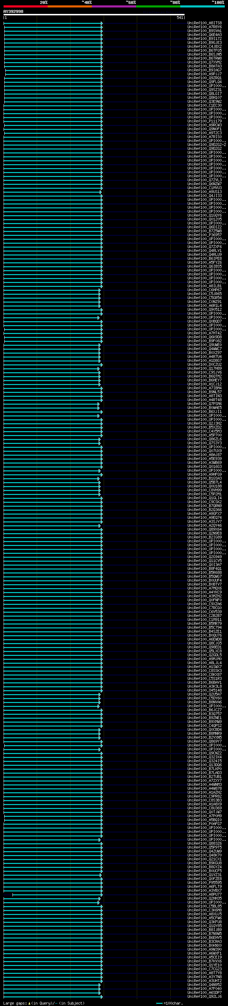228x1006 pixels.
Task: Click the red ~20% identity legend bar
Action: [x=26, y=6]
